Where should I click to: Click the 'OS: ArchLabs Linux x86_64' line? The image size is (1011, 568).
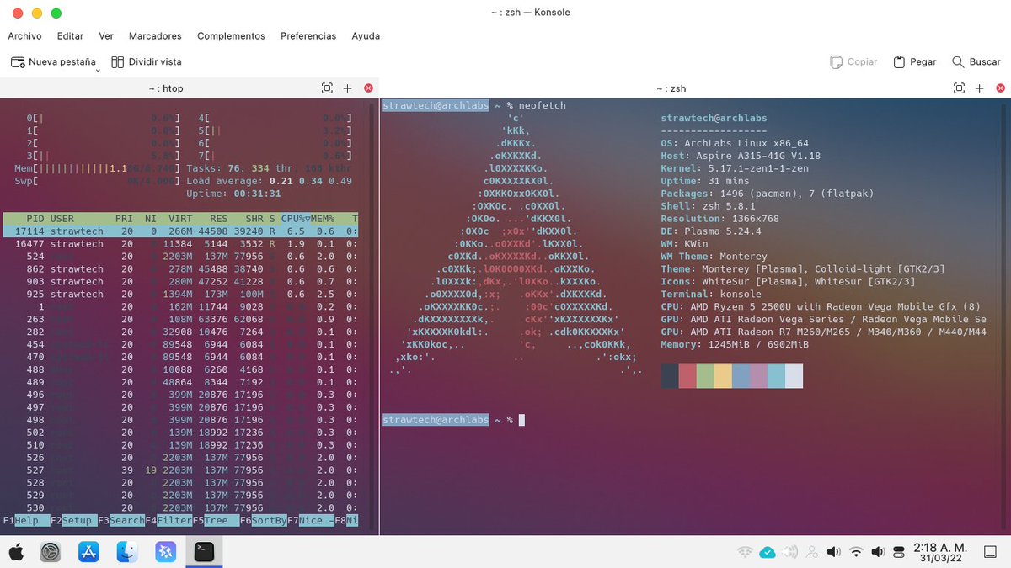[x=735, y=143]
